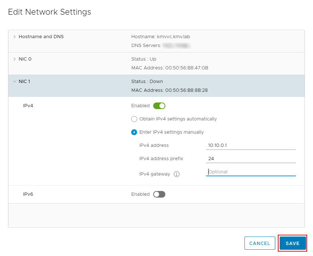313x256 pixels.
Task: Focus the IPv4 address prefix field
Action: click(x=251, y=159)
